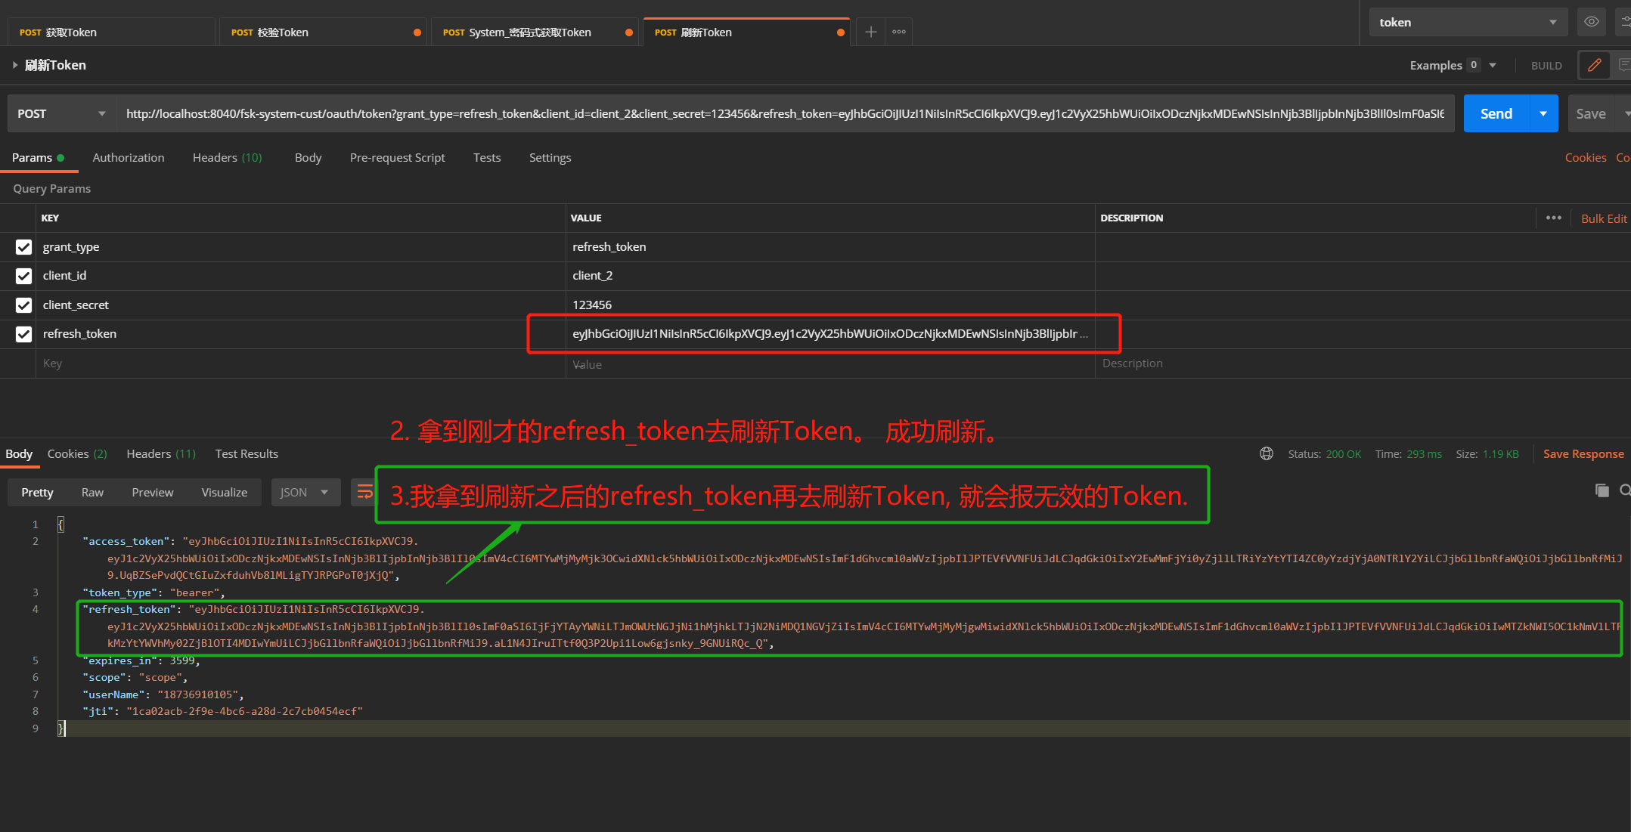Screen dimensions: 1631x832
Task: Click the BUILD mode label
Action: (1546, 66)
